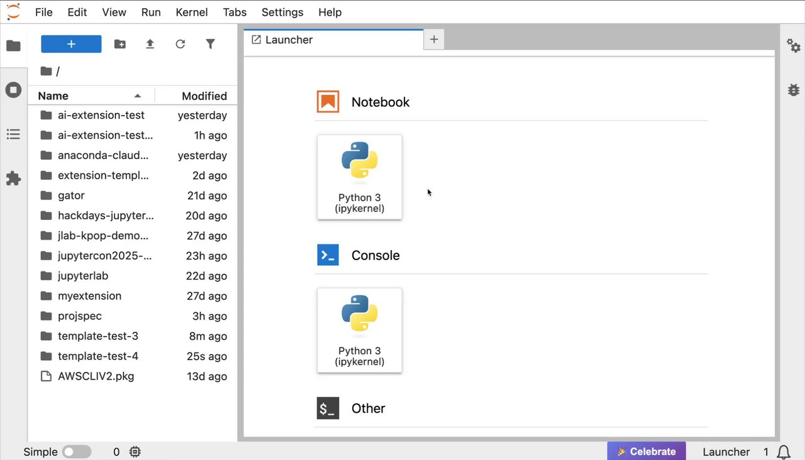Select the gator folder
Screen dimensions: 805x460
pos(133,195)
